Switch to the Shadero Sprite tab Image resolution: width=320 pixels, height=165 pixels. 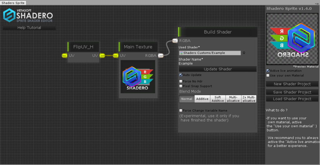click(x=13, y=3)
